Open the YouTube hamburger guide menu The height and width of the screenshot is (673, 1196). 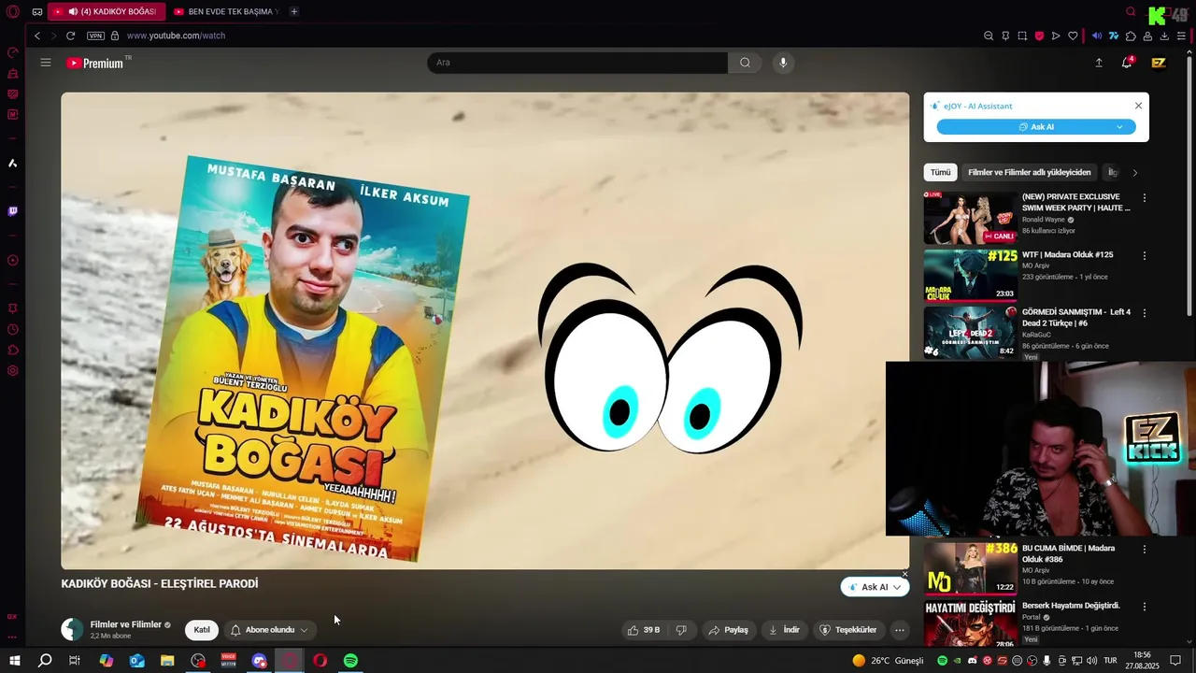tap(45, 63)
